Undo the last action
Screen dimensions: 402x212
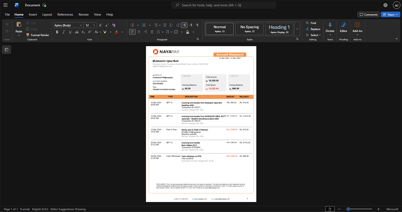coord(7,24)
